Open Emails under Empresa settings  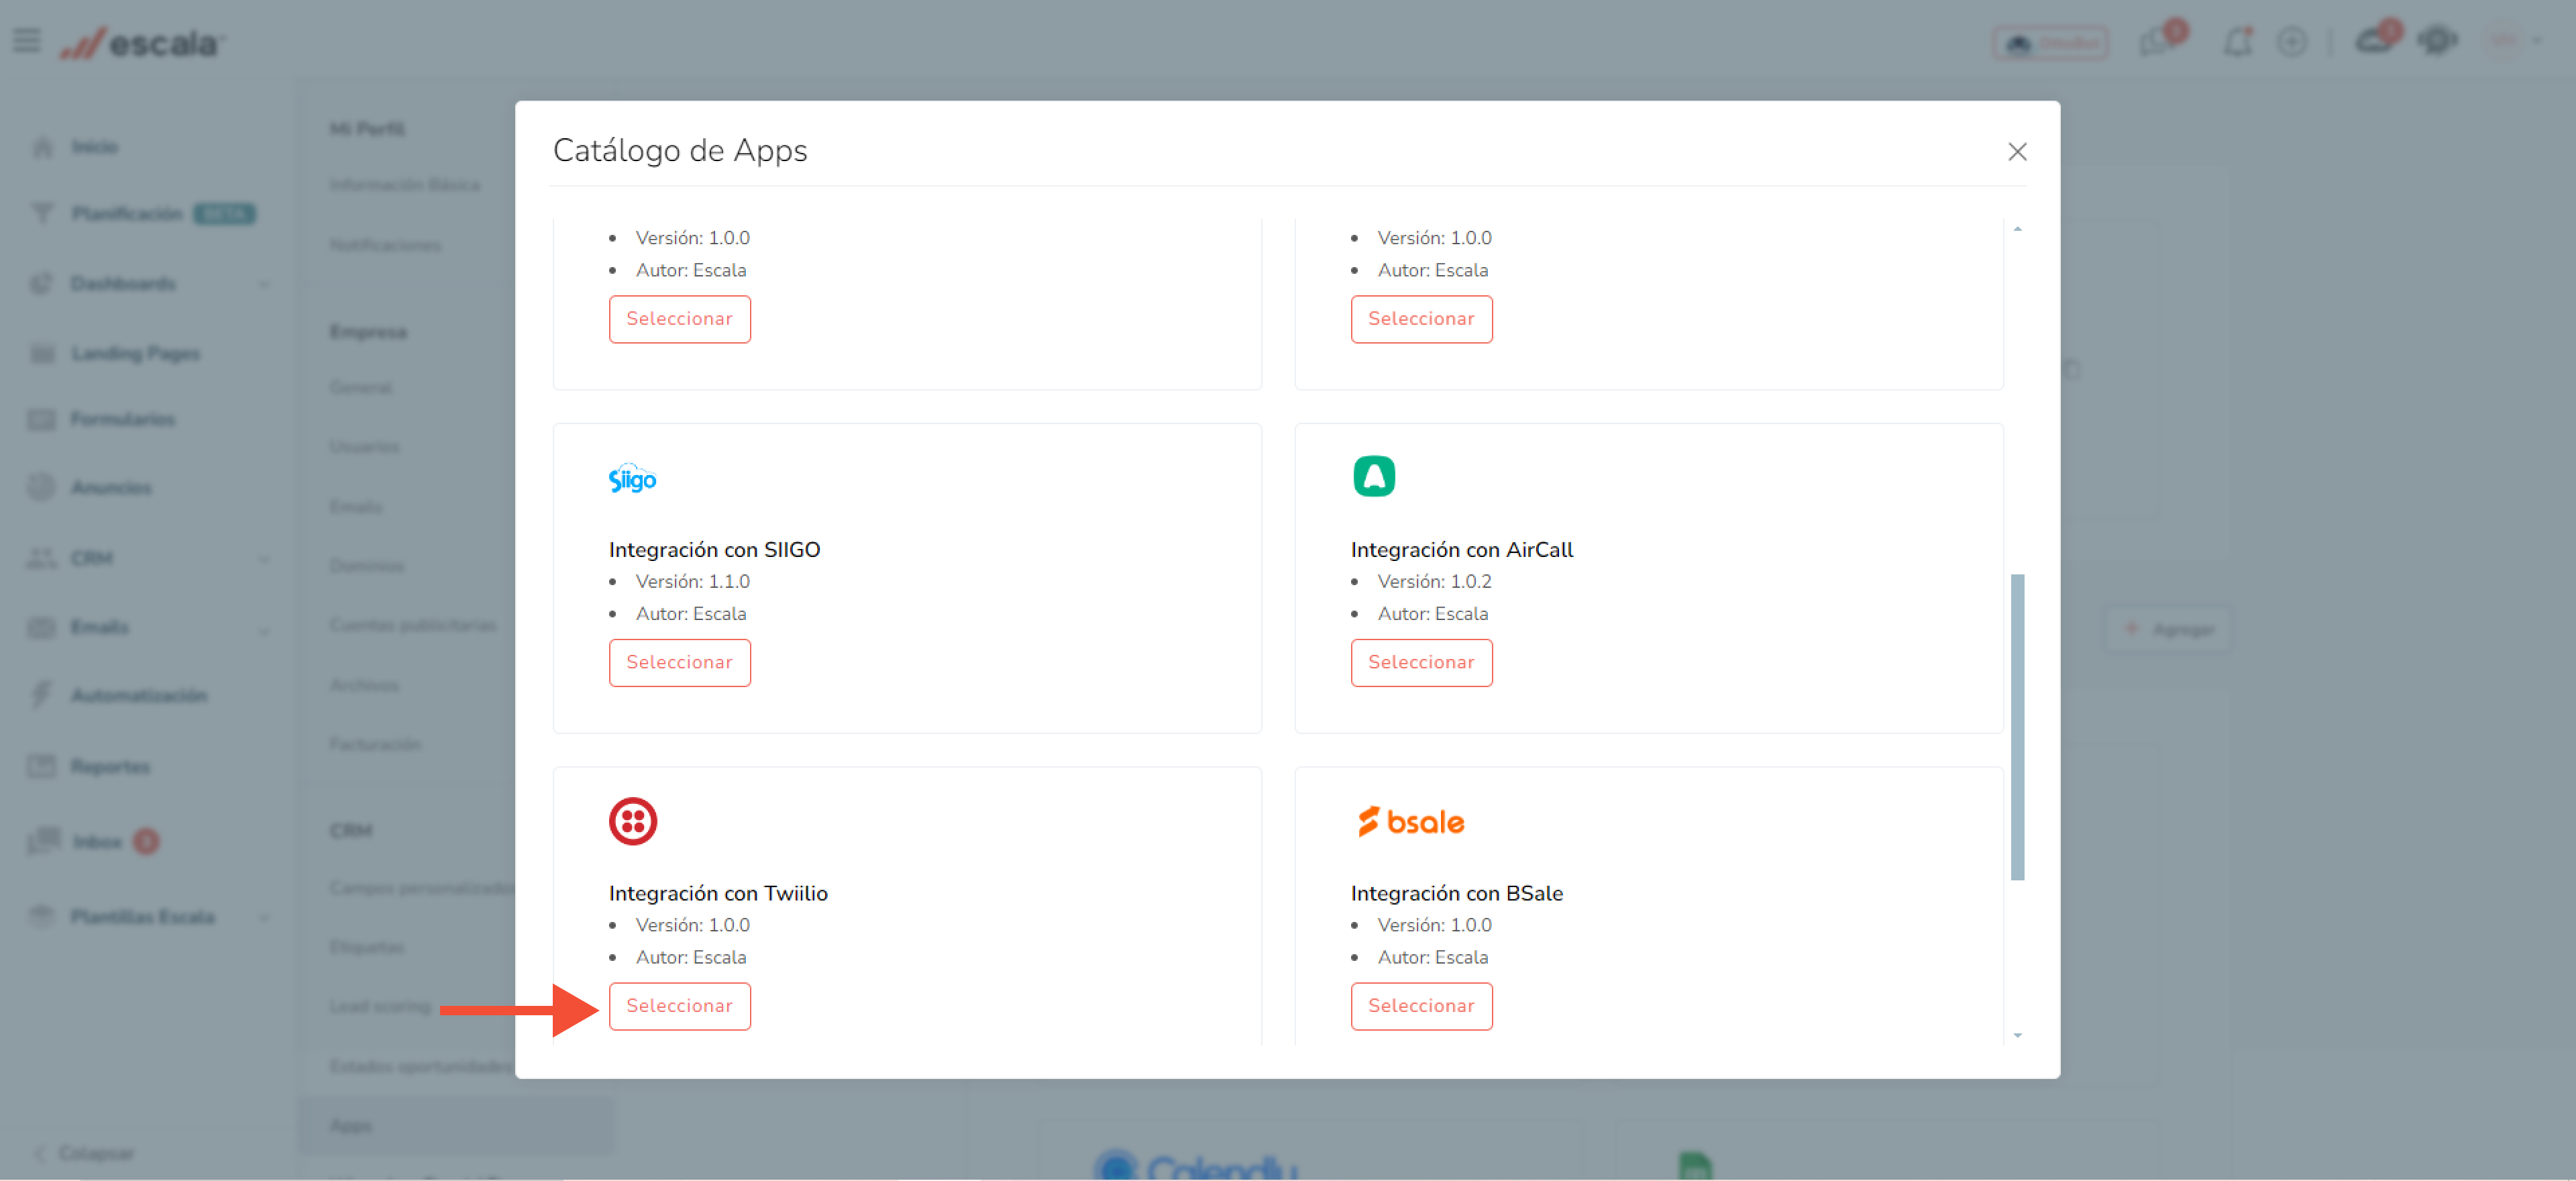[x=356, y=506]
